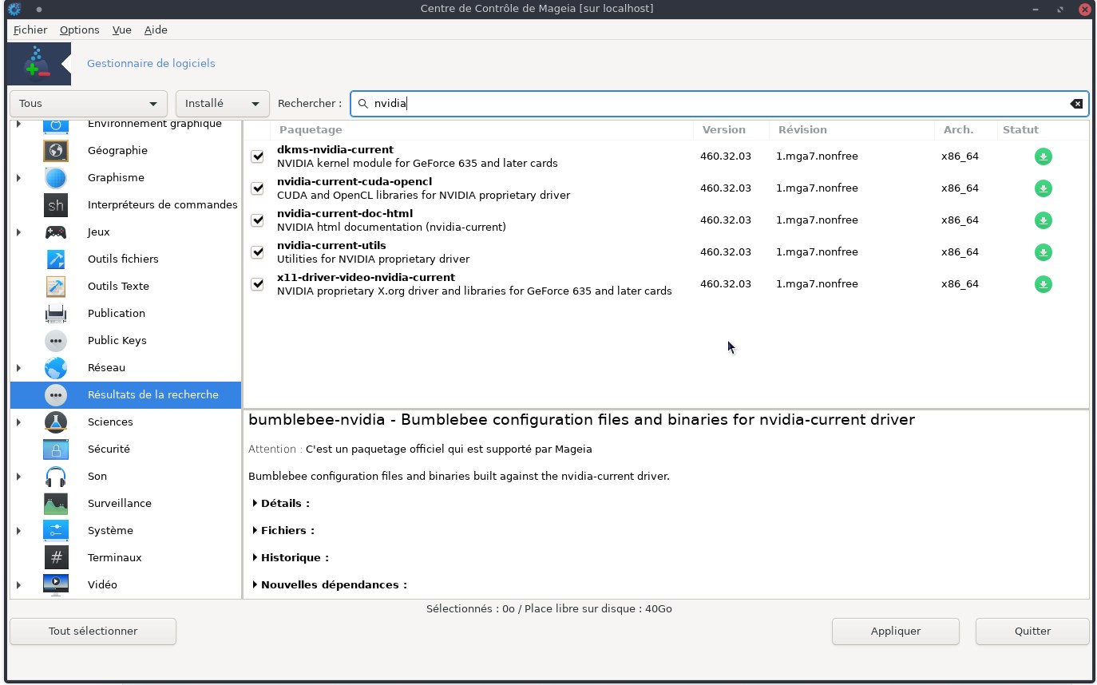Uncheck the x11-driver-video-nvidia-current package

257,284
